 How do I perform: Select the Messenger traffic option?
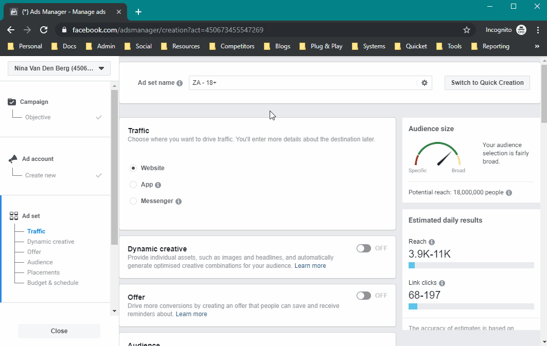click(x=133, y=201)
